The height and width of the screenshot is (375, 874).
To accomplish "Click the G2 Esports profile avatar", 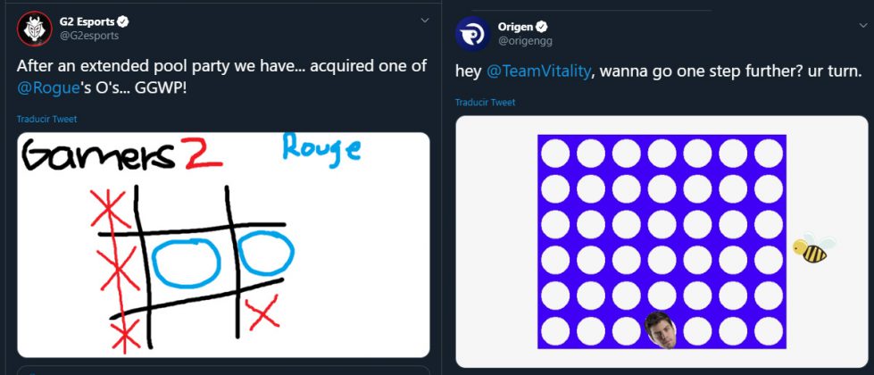I will [x=34, y=28].
